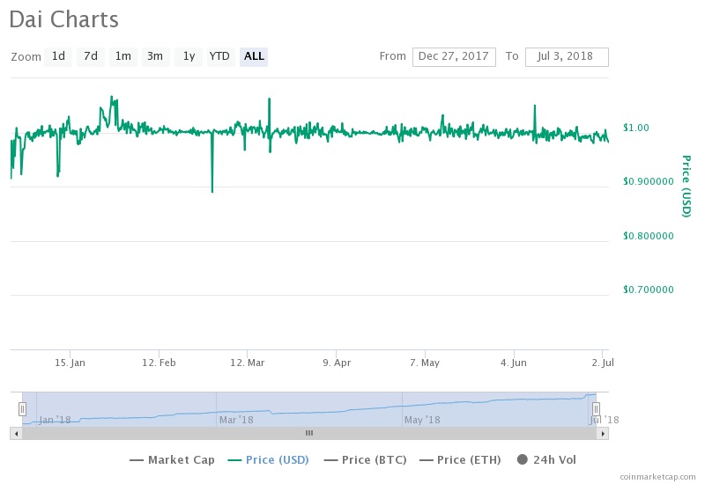
Task: Set zoom range to 1d
Action: (58, 56)
